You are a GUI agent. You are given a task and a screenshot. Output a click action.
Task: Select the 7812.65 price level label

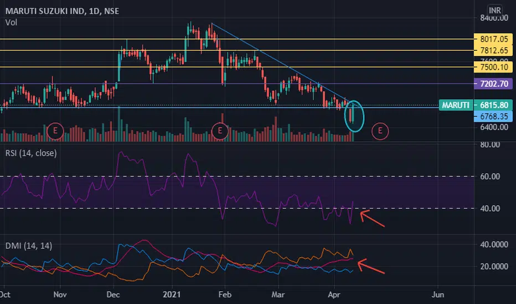click(x=493, y=51)
